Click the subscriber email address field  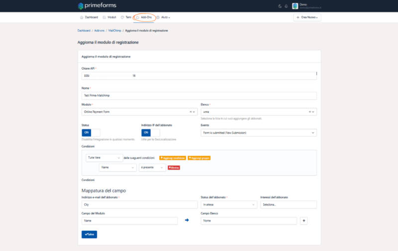tap(139, 205)
